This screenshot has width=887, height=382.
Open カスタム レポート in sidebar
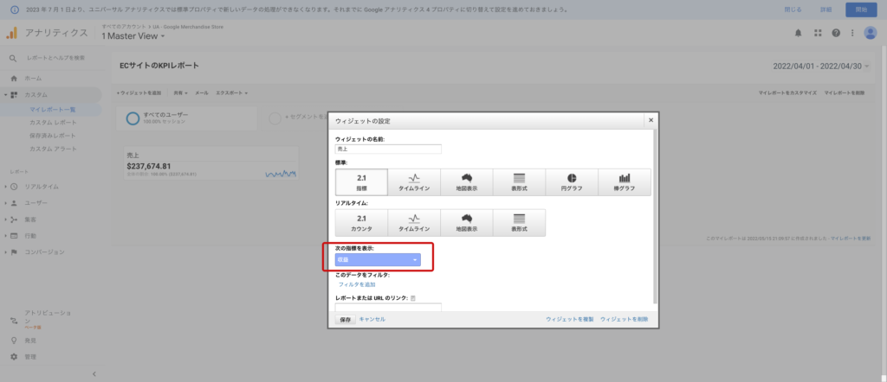53,123
